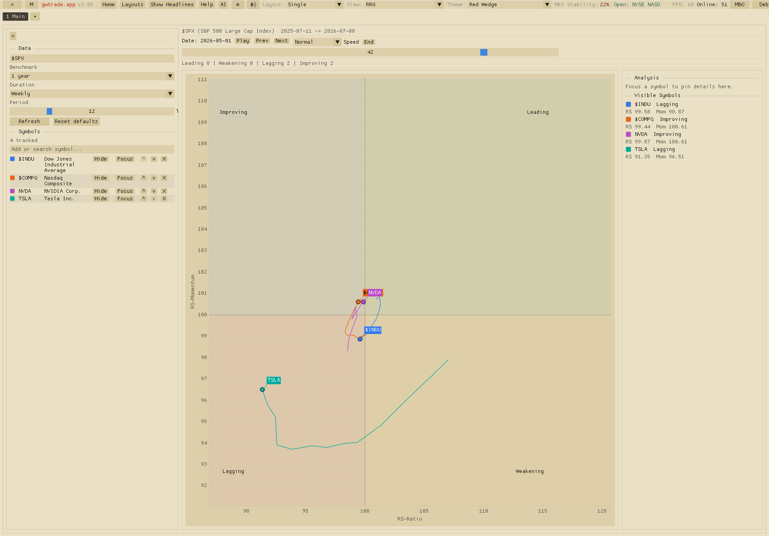Click the gwtrade.app link in top bar
This screenshot has width=769, height=536.
[58, 4]
